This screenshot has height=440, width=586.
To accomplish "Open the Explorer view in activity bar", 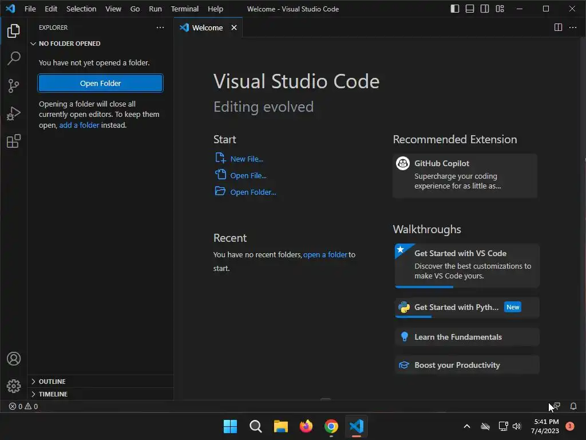I will click(14, 31).
